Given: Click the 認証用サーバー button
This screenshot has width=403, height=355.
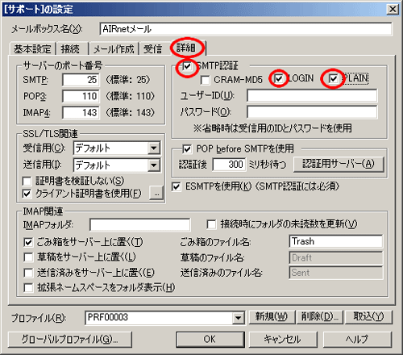Looking at the screenshot, I should (x=339, y=164).
